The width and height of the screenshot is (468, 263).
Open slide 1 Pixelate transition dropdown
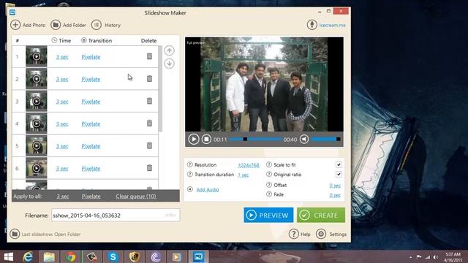pos(91,57)
